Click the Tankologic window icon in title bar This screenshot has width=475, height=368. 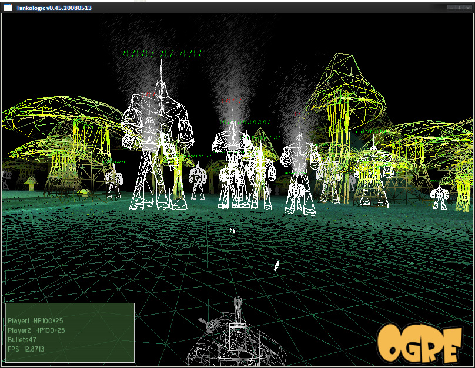point(8,8)
